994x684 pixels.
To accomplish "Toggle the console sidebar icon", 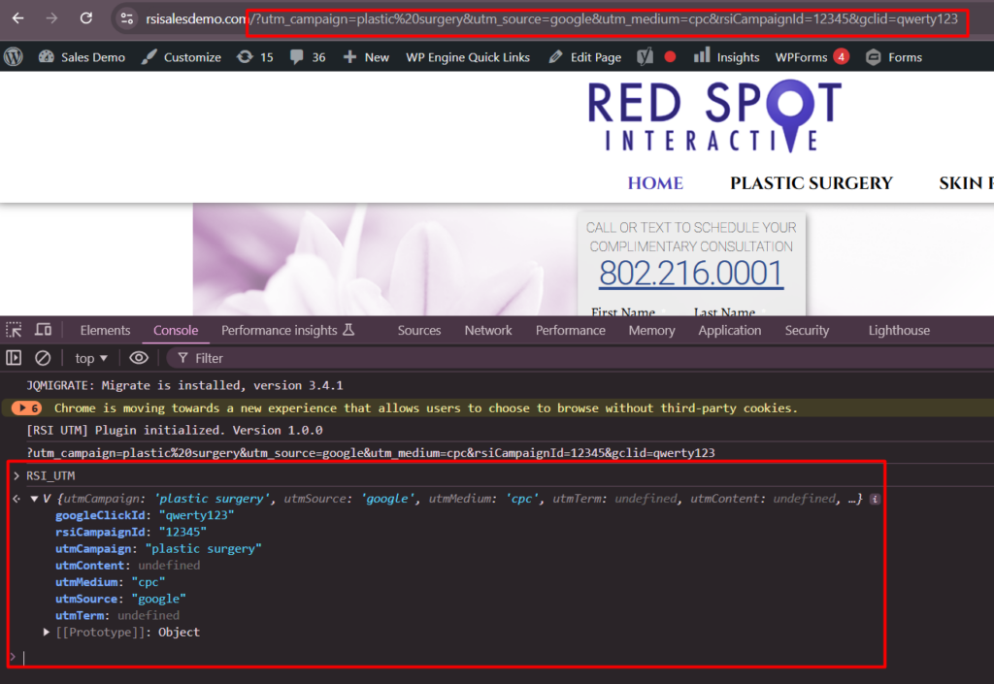I will click(x=14, y=358).
